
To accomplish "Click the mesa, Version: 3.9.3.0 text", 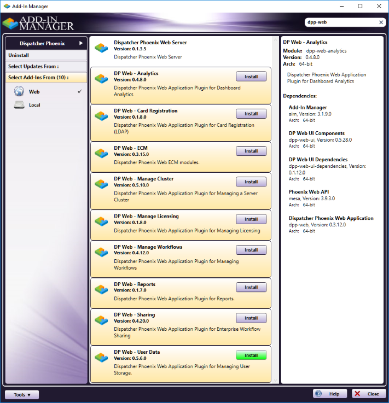I will (312, 198).
